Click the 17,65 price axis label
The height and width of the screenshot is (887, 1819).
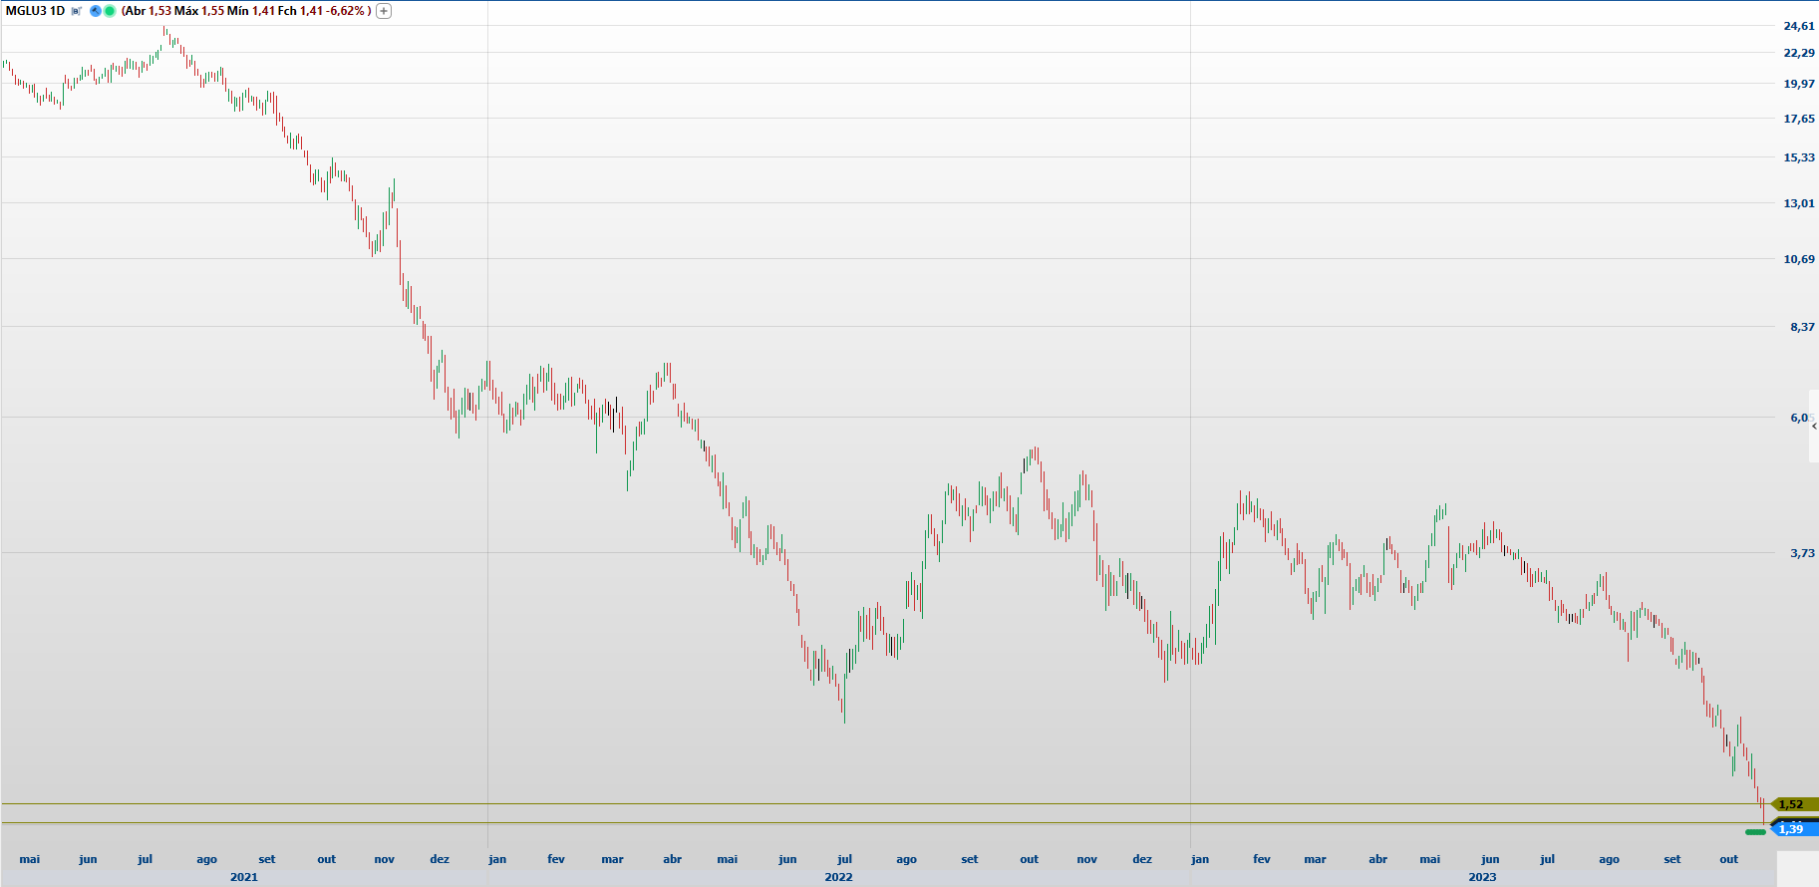[1798, 119]
